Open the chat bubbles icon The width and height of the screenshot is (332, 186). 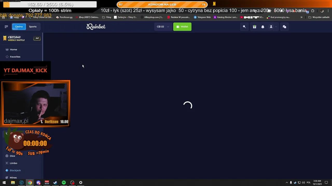tap(285, 27)
